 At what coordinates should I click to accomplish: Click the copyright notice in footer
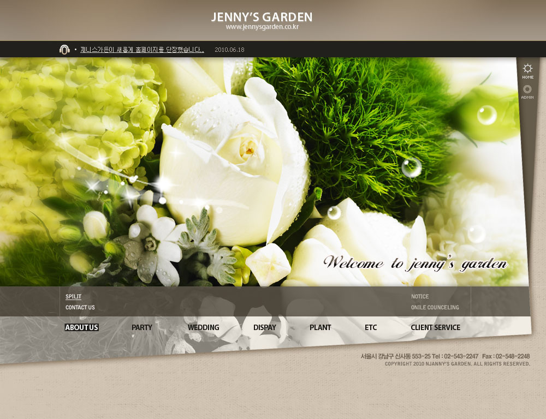tap(457, 363)
